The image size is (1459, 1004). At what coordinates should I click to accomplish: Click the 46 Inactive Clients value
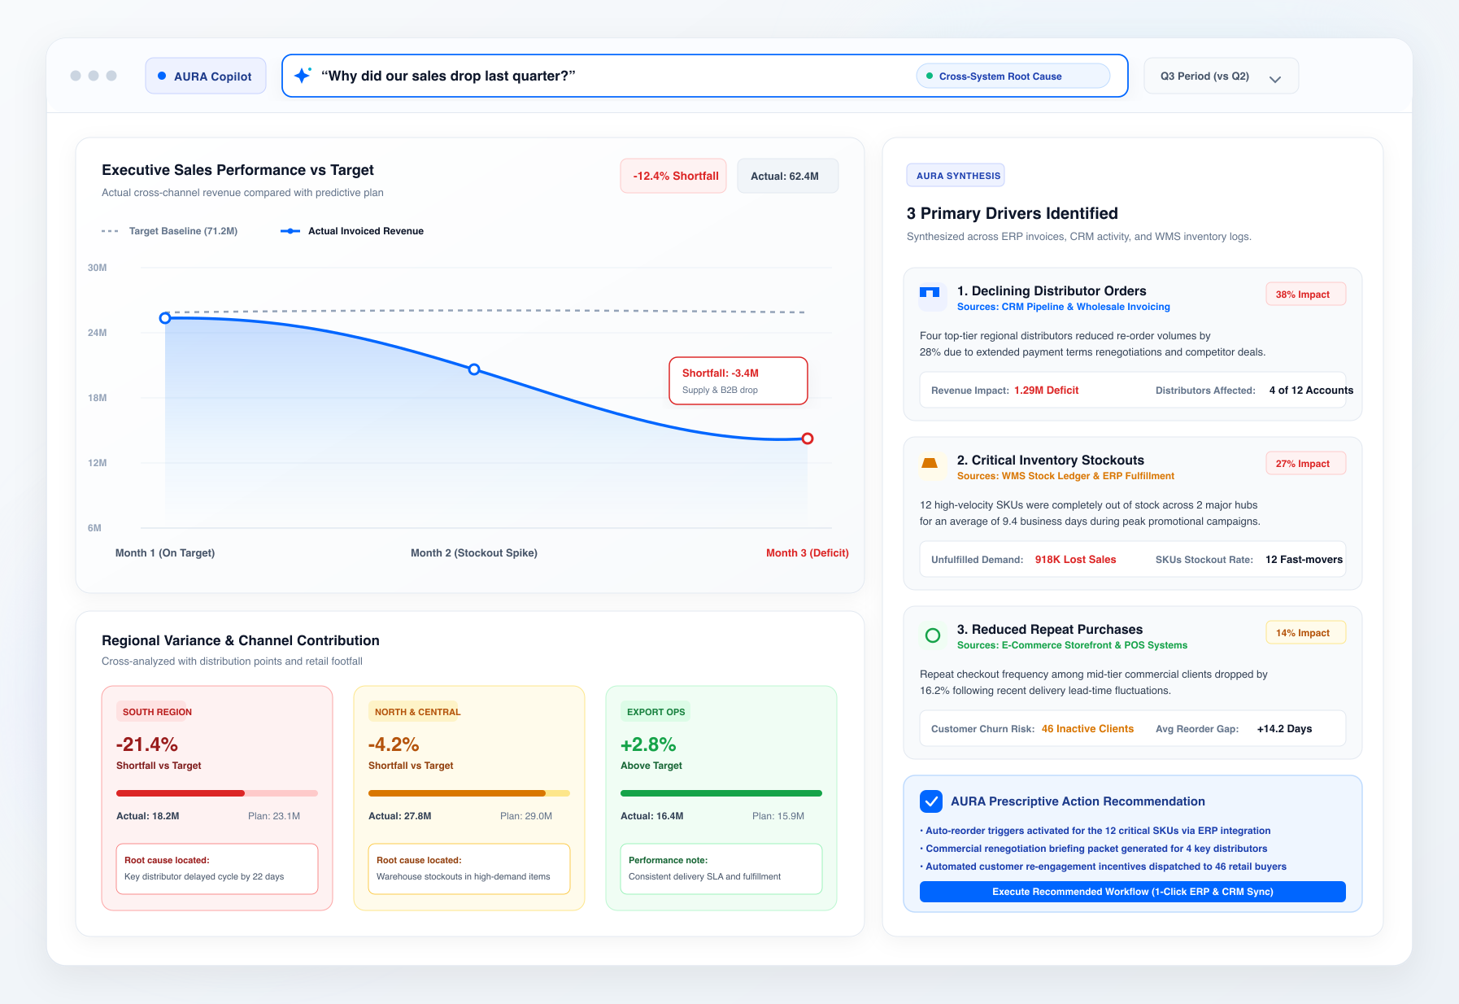1087,729
